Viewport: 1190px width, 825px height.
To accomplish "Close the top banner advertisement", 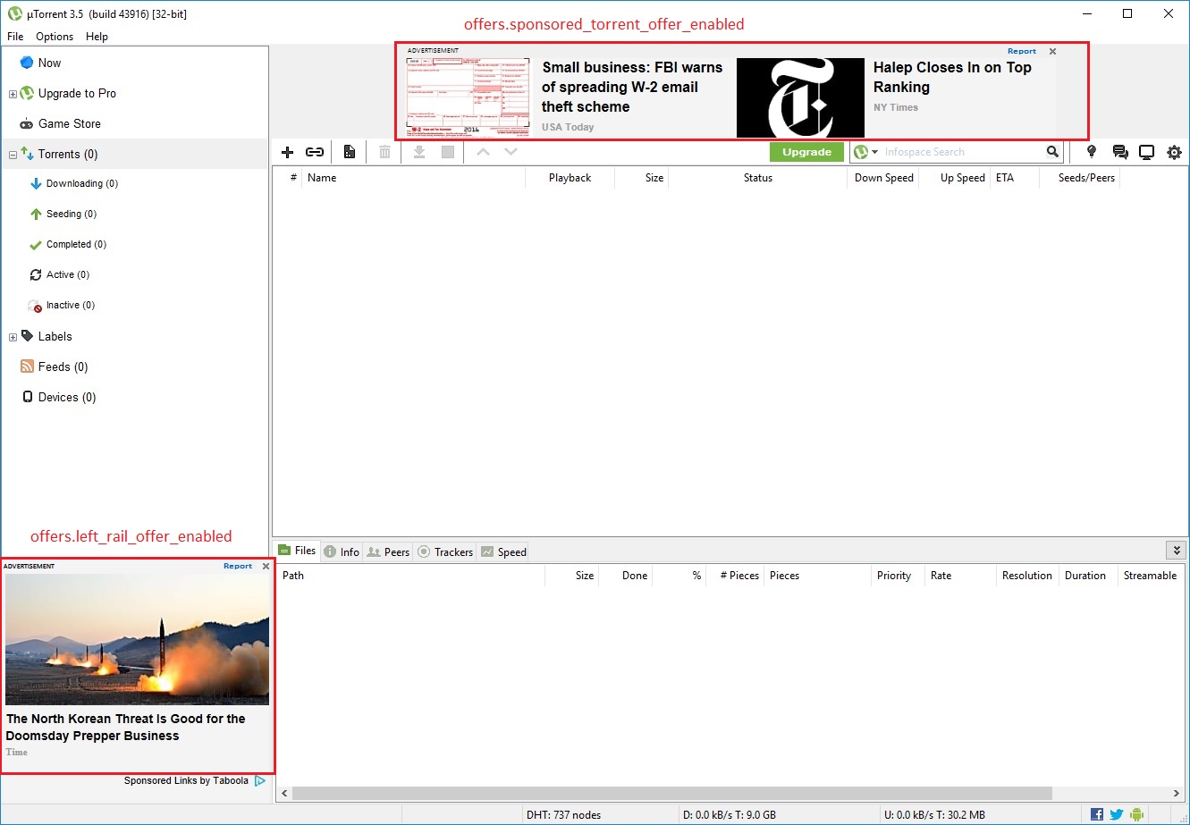I will click(1052, 52).
